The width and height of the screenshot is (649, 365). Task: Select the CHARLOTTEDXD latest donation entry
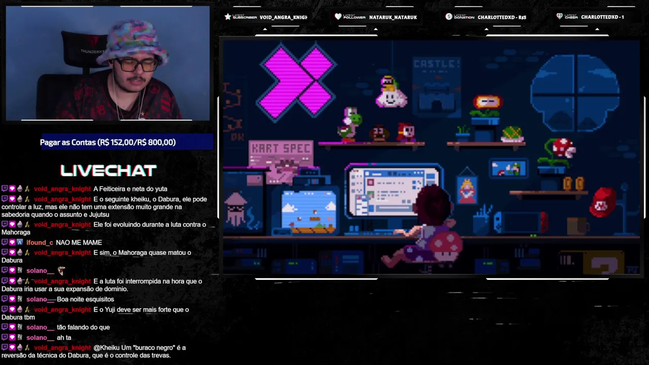click(502, 17)
